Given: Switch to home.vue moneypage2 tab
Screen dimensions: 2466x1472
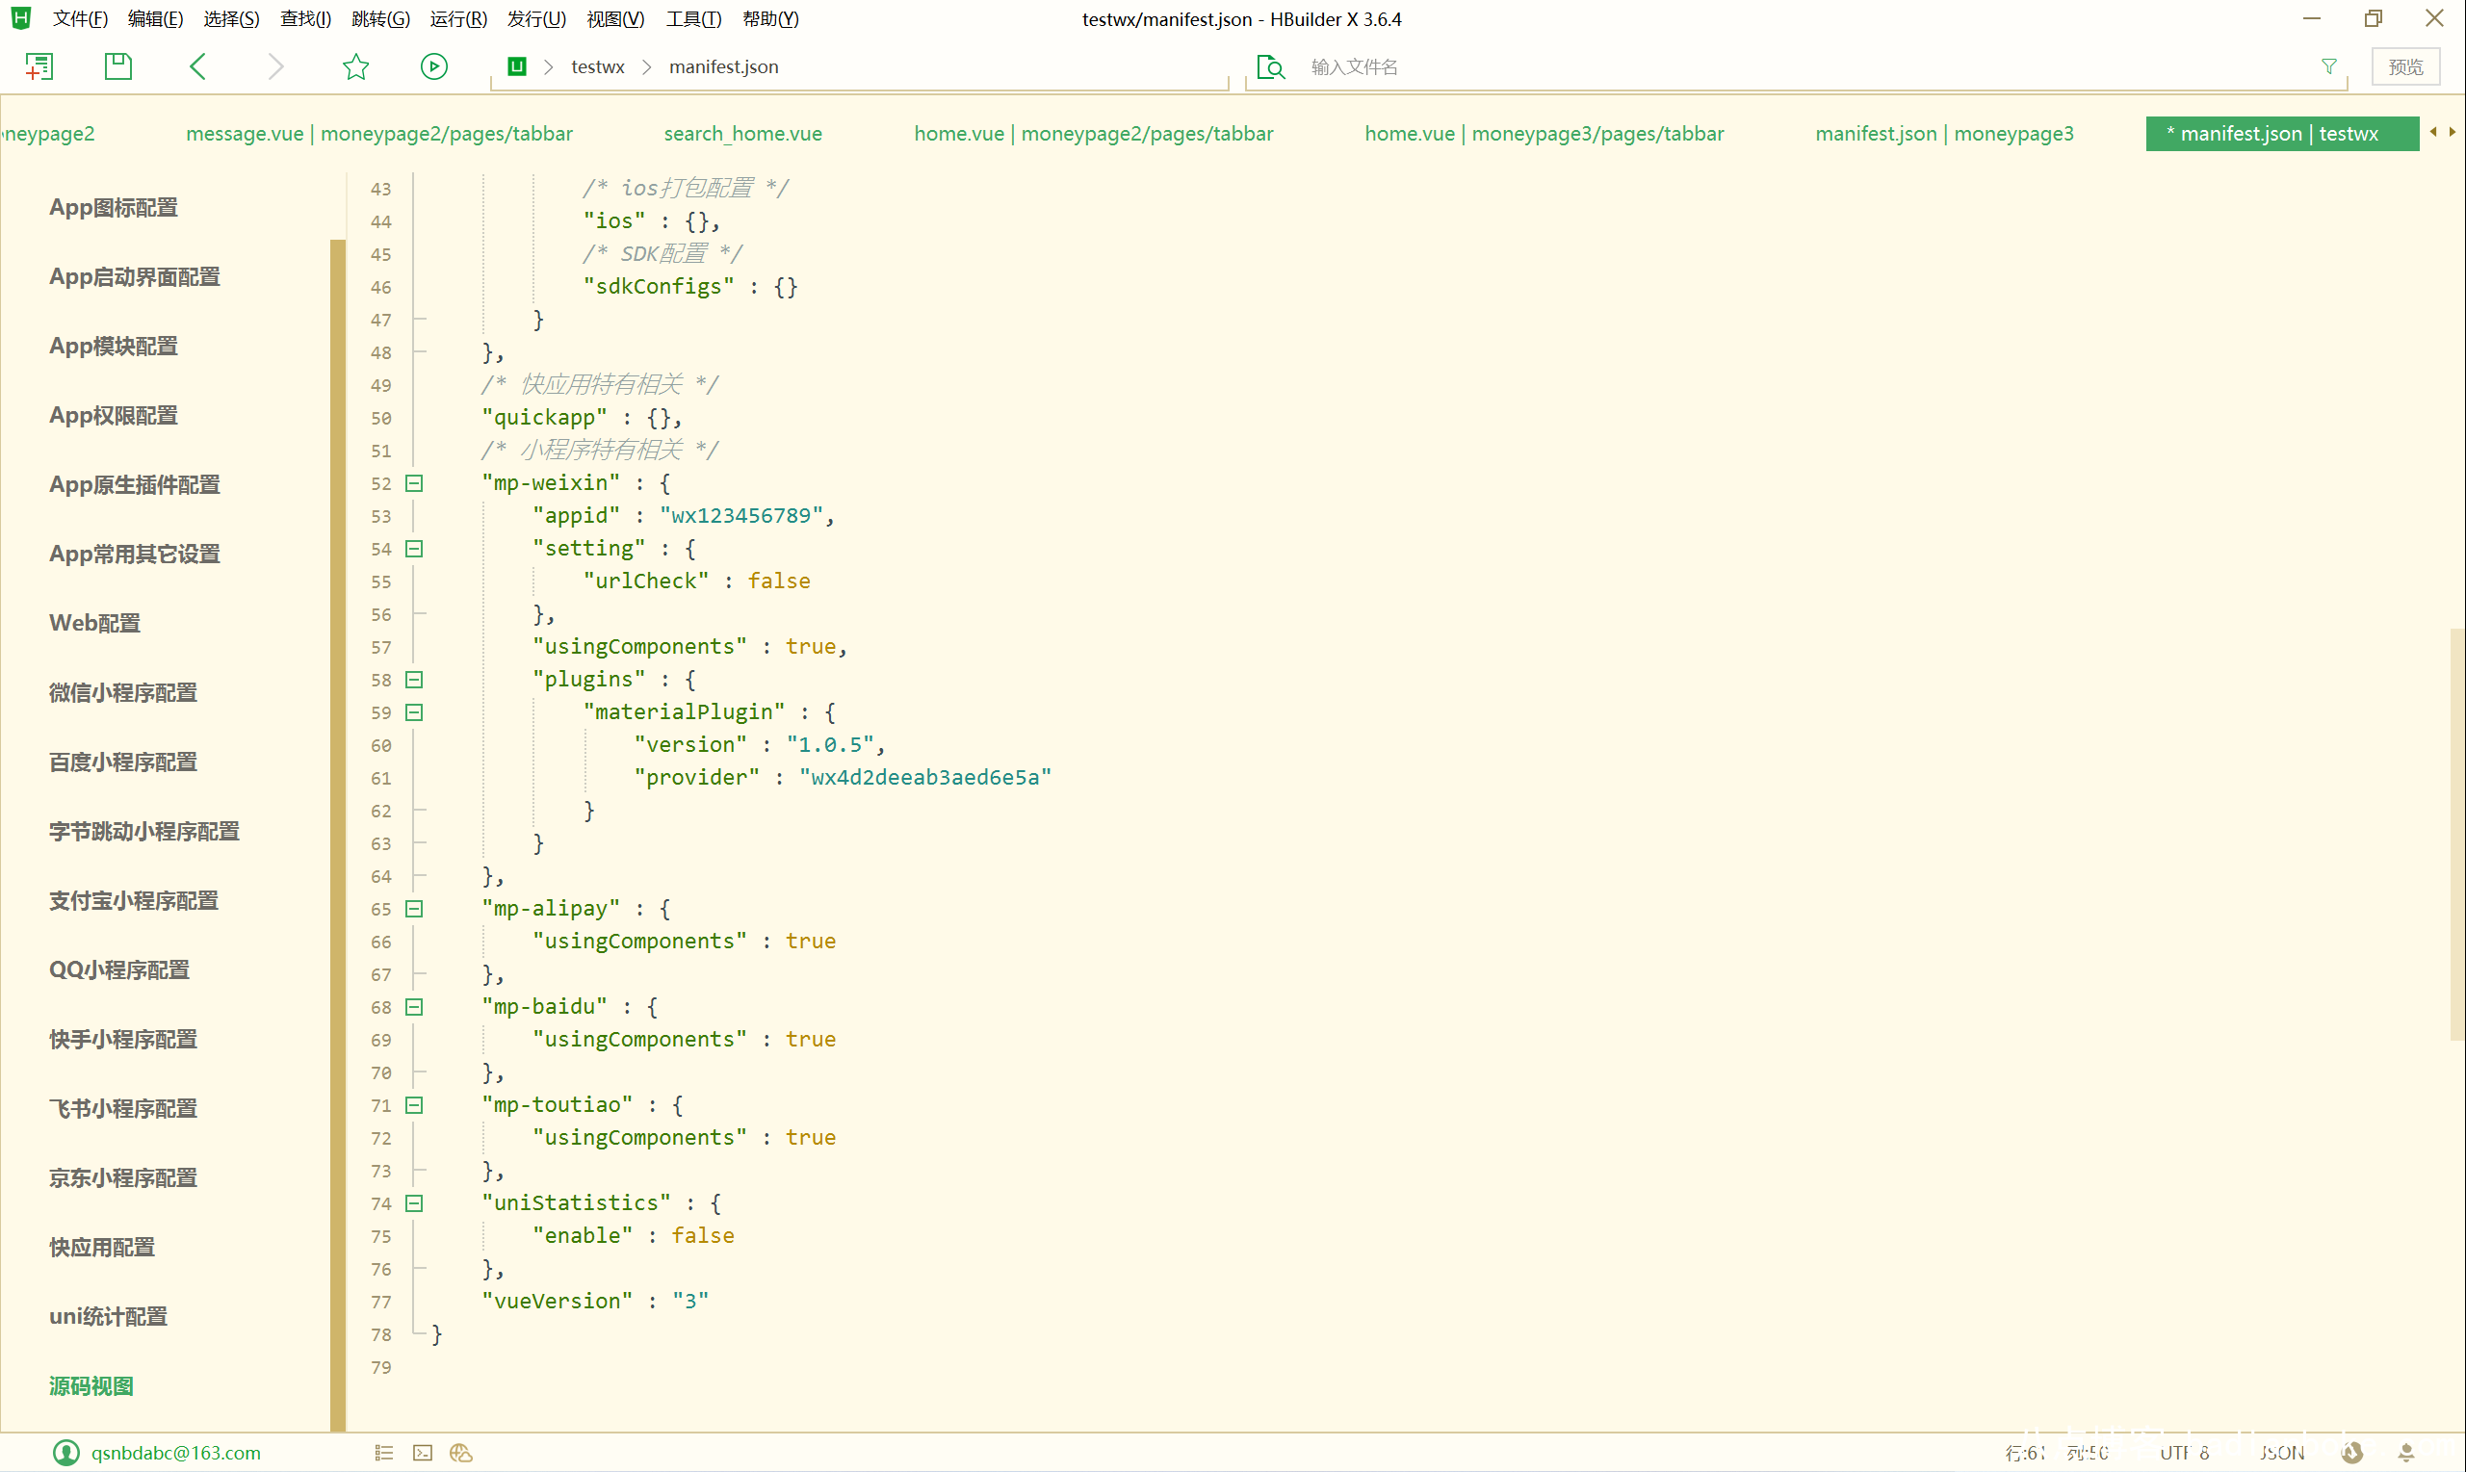Looking at the screenshot, I should pos(1093,133).
